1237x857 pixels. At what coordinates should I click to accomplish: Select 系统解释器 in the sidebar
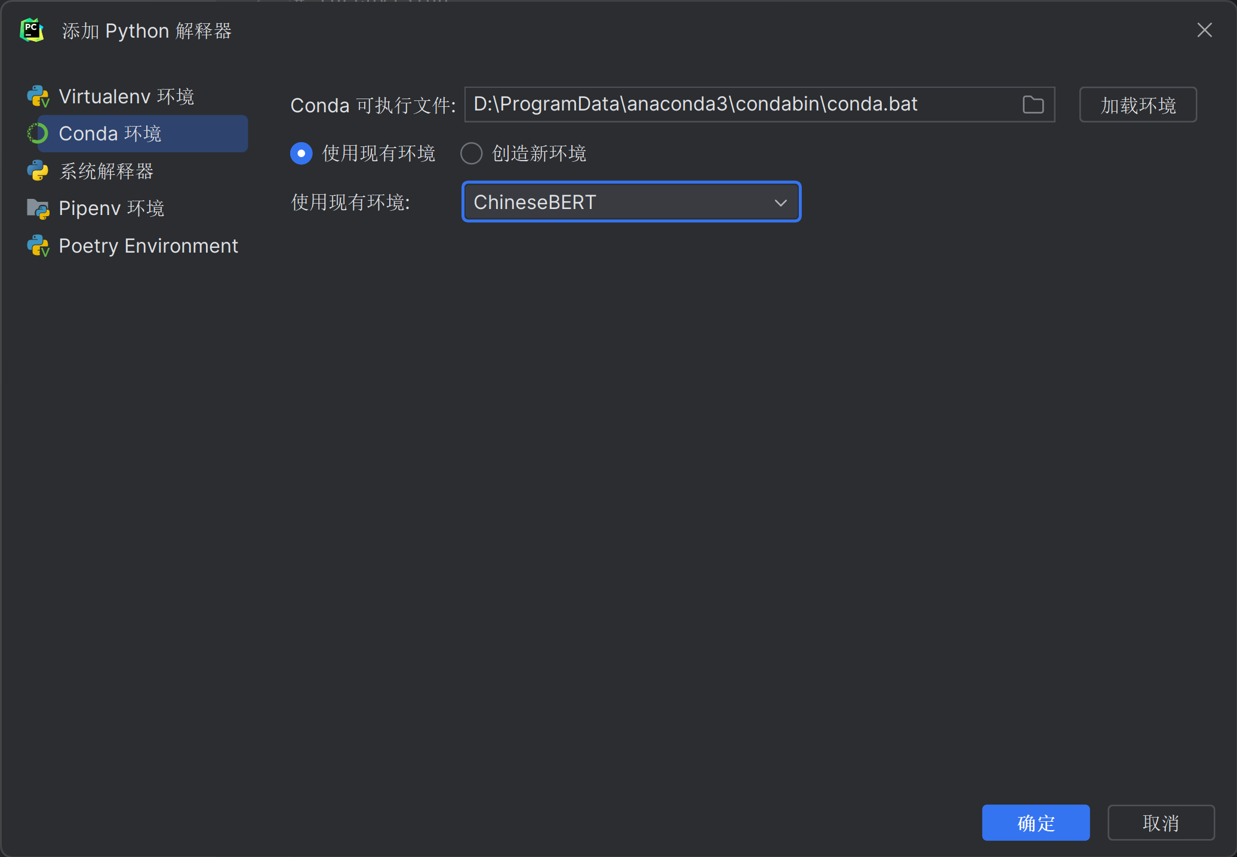click(x=106, y=171)
